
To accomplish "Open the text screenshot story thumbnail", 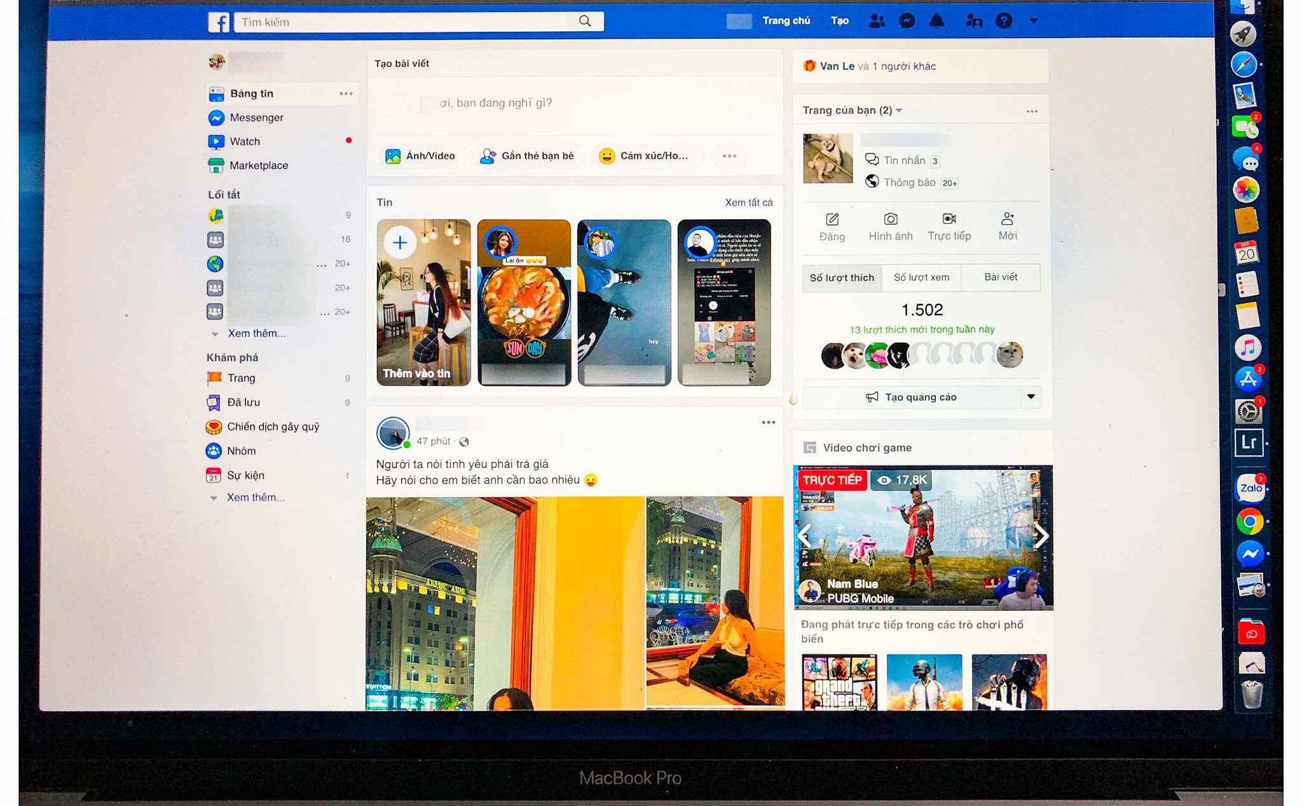I will point(724,303).
